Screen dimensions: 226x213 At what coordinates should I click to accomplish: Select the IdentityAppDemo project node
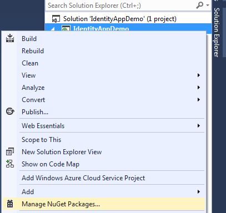[x=128, y=28]
